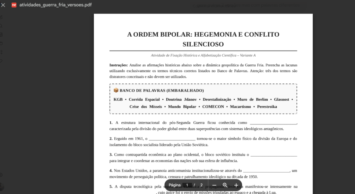Image resolution: width=355 pixels, height=194 pixels.
Task: Click the term "Macartismo"
Action: point(241,107)
